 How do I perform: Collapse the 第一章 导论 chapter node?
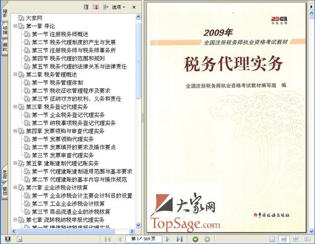pyautogui.click(x=15, y=26)
